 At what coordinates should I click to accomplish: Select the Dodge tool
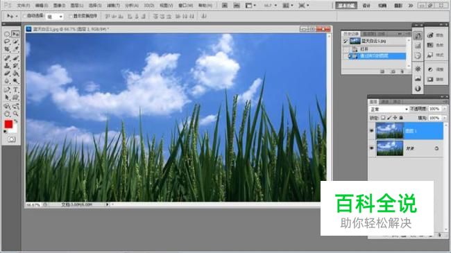(15, 81)
